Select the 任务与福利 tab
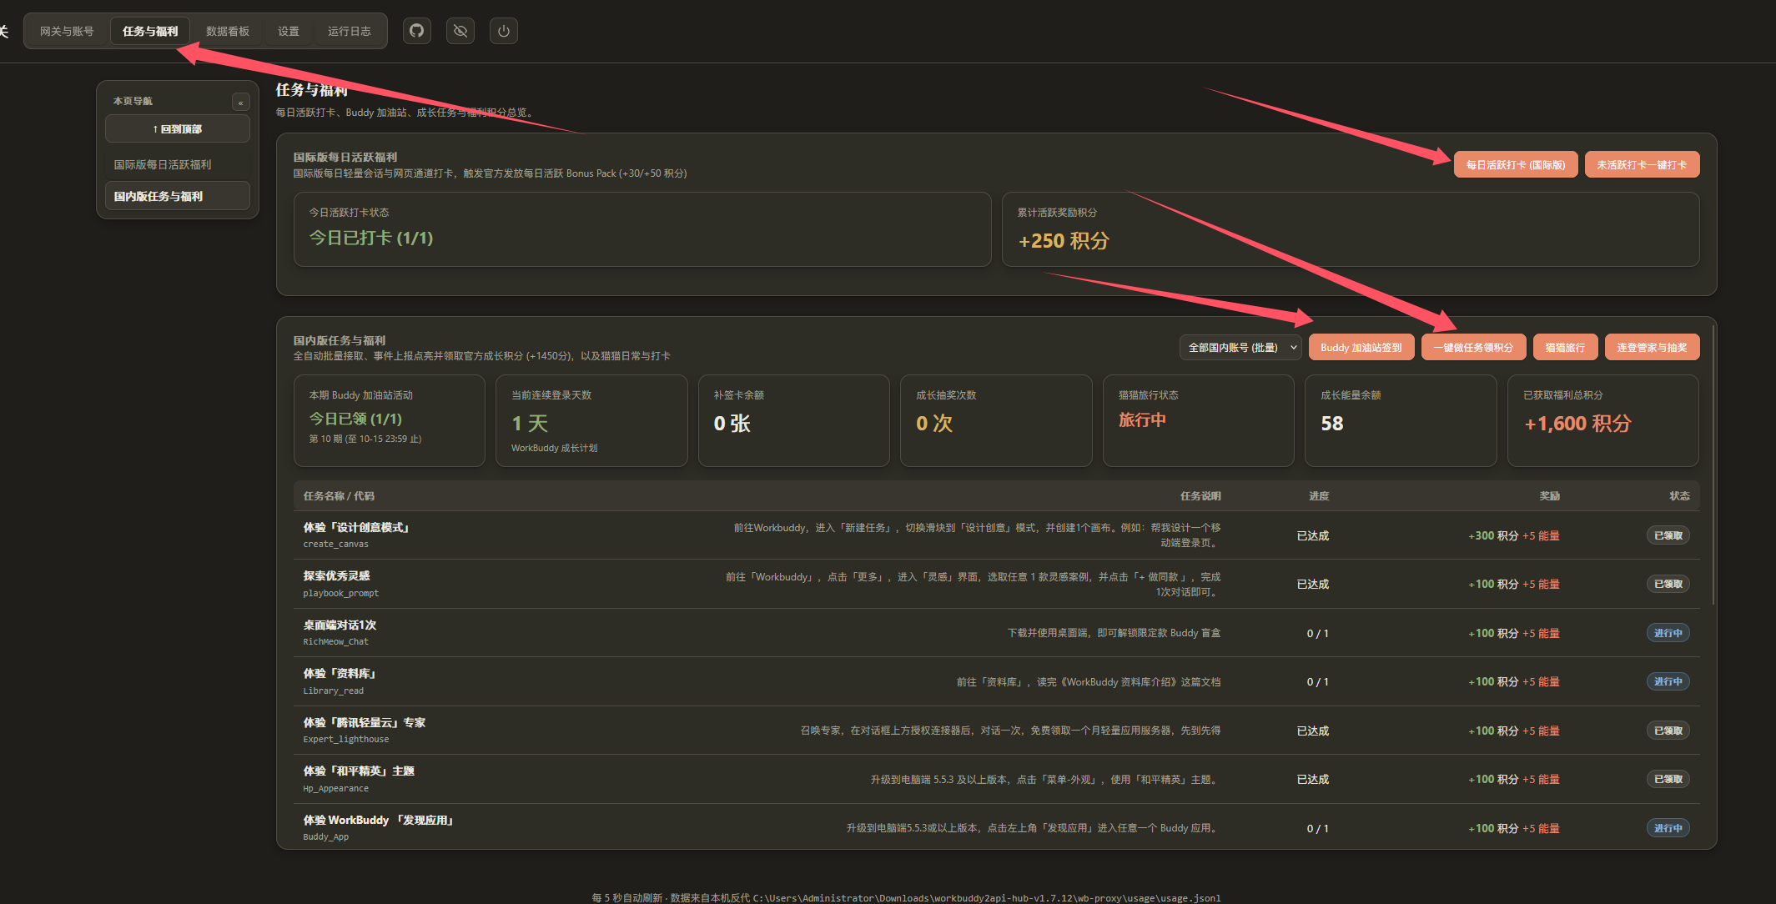 coord(150,32)
